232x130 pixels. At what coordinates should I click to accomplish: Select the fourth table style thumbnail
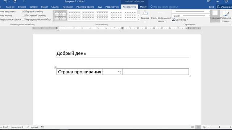[102, 16]
